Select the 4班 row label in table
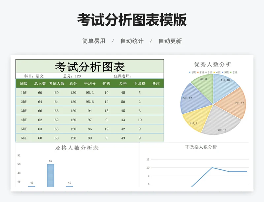 coord(24,120)
